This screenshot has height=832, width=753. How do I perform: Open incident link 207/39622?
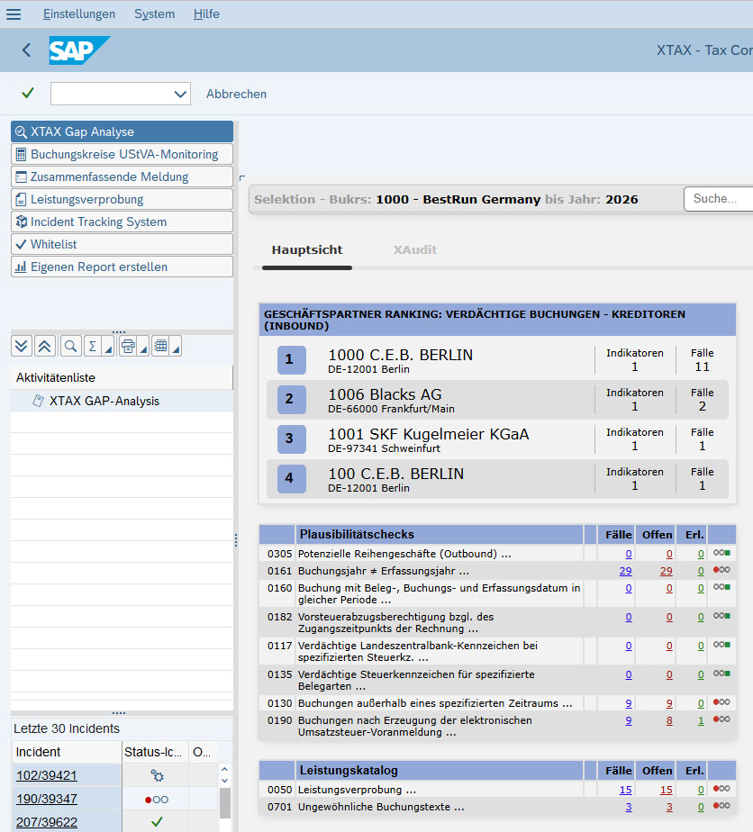point(47,822)
